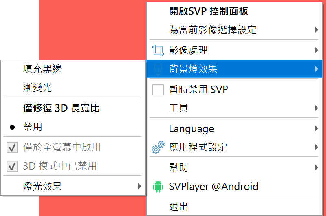Select the 禁用 radio bullet

(12, 127)
